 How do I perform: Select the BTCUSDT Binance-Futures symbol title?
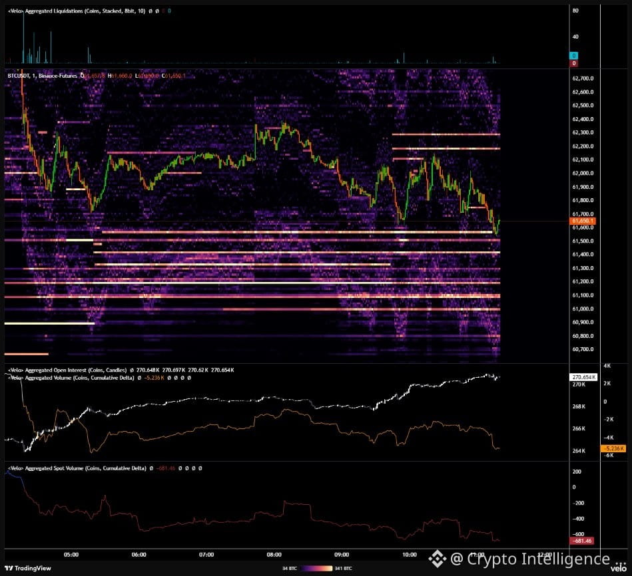[43, 76]
